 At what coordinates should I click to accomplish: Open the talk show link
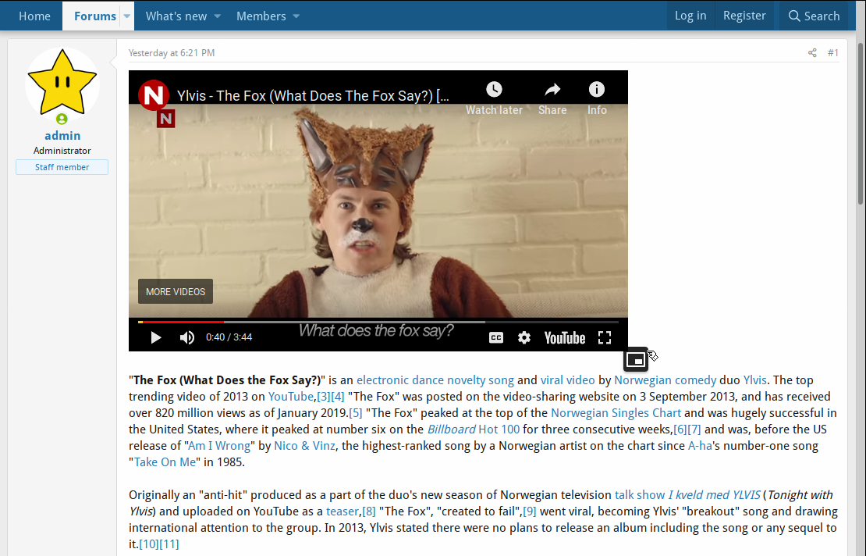(x=640, y=495)
